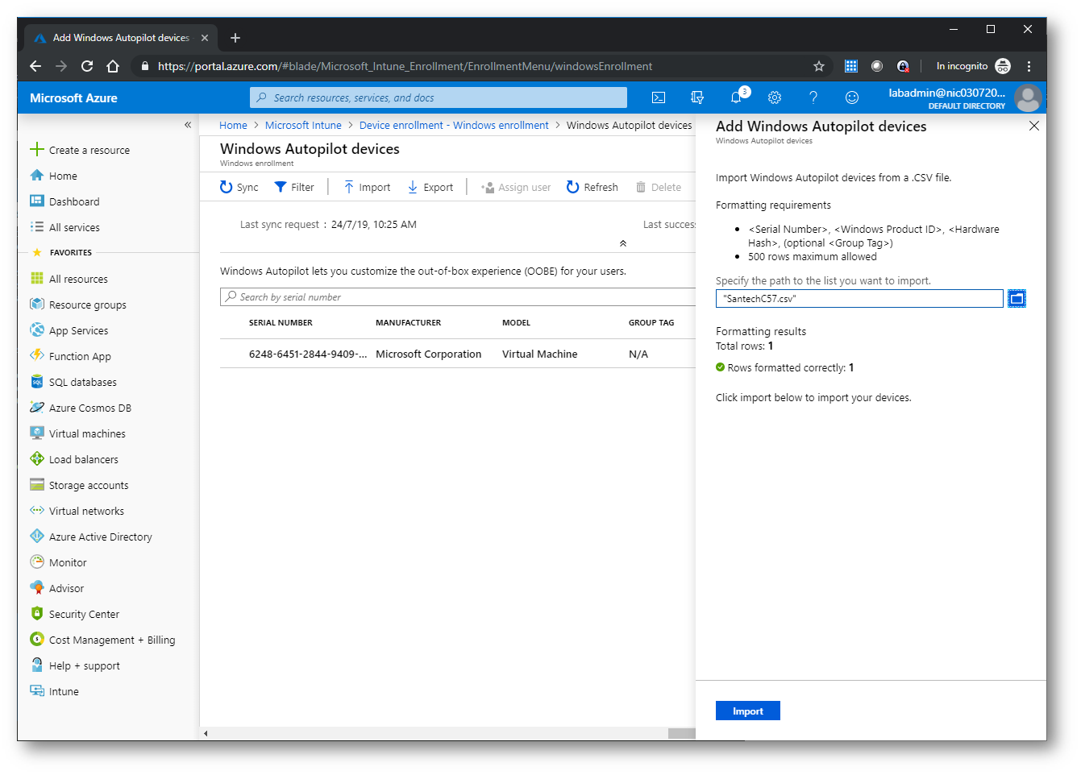Click the Filter toolbar button
The image size is (1081, 775).
click(x=294, y=187)
